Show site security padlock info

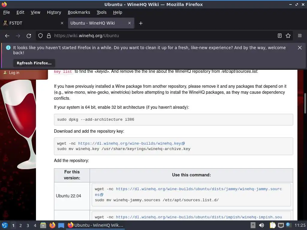click(x=49, y=36)
